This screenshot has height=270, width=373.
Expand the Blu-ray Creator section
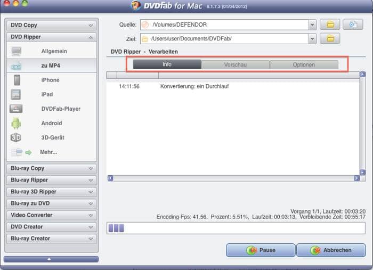click(x=52, y=239)
